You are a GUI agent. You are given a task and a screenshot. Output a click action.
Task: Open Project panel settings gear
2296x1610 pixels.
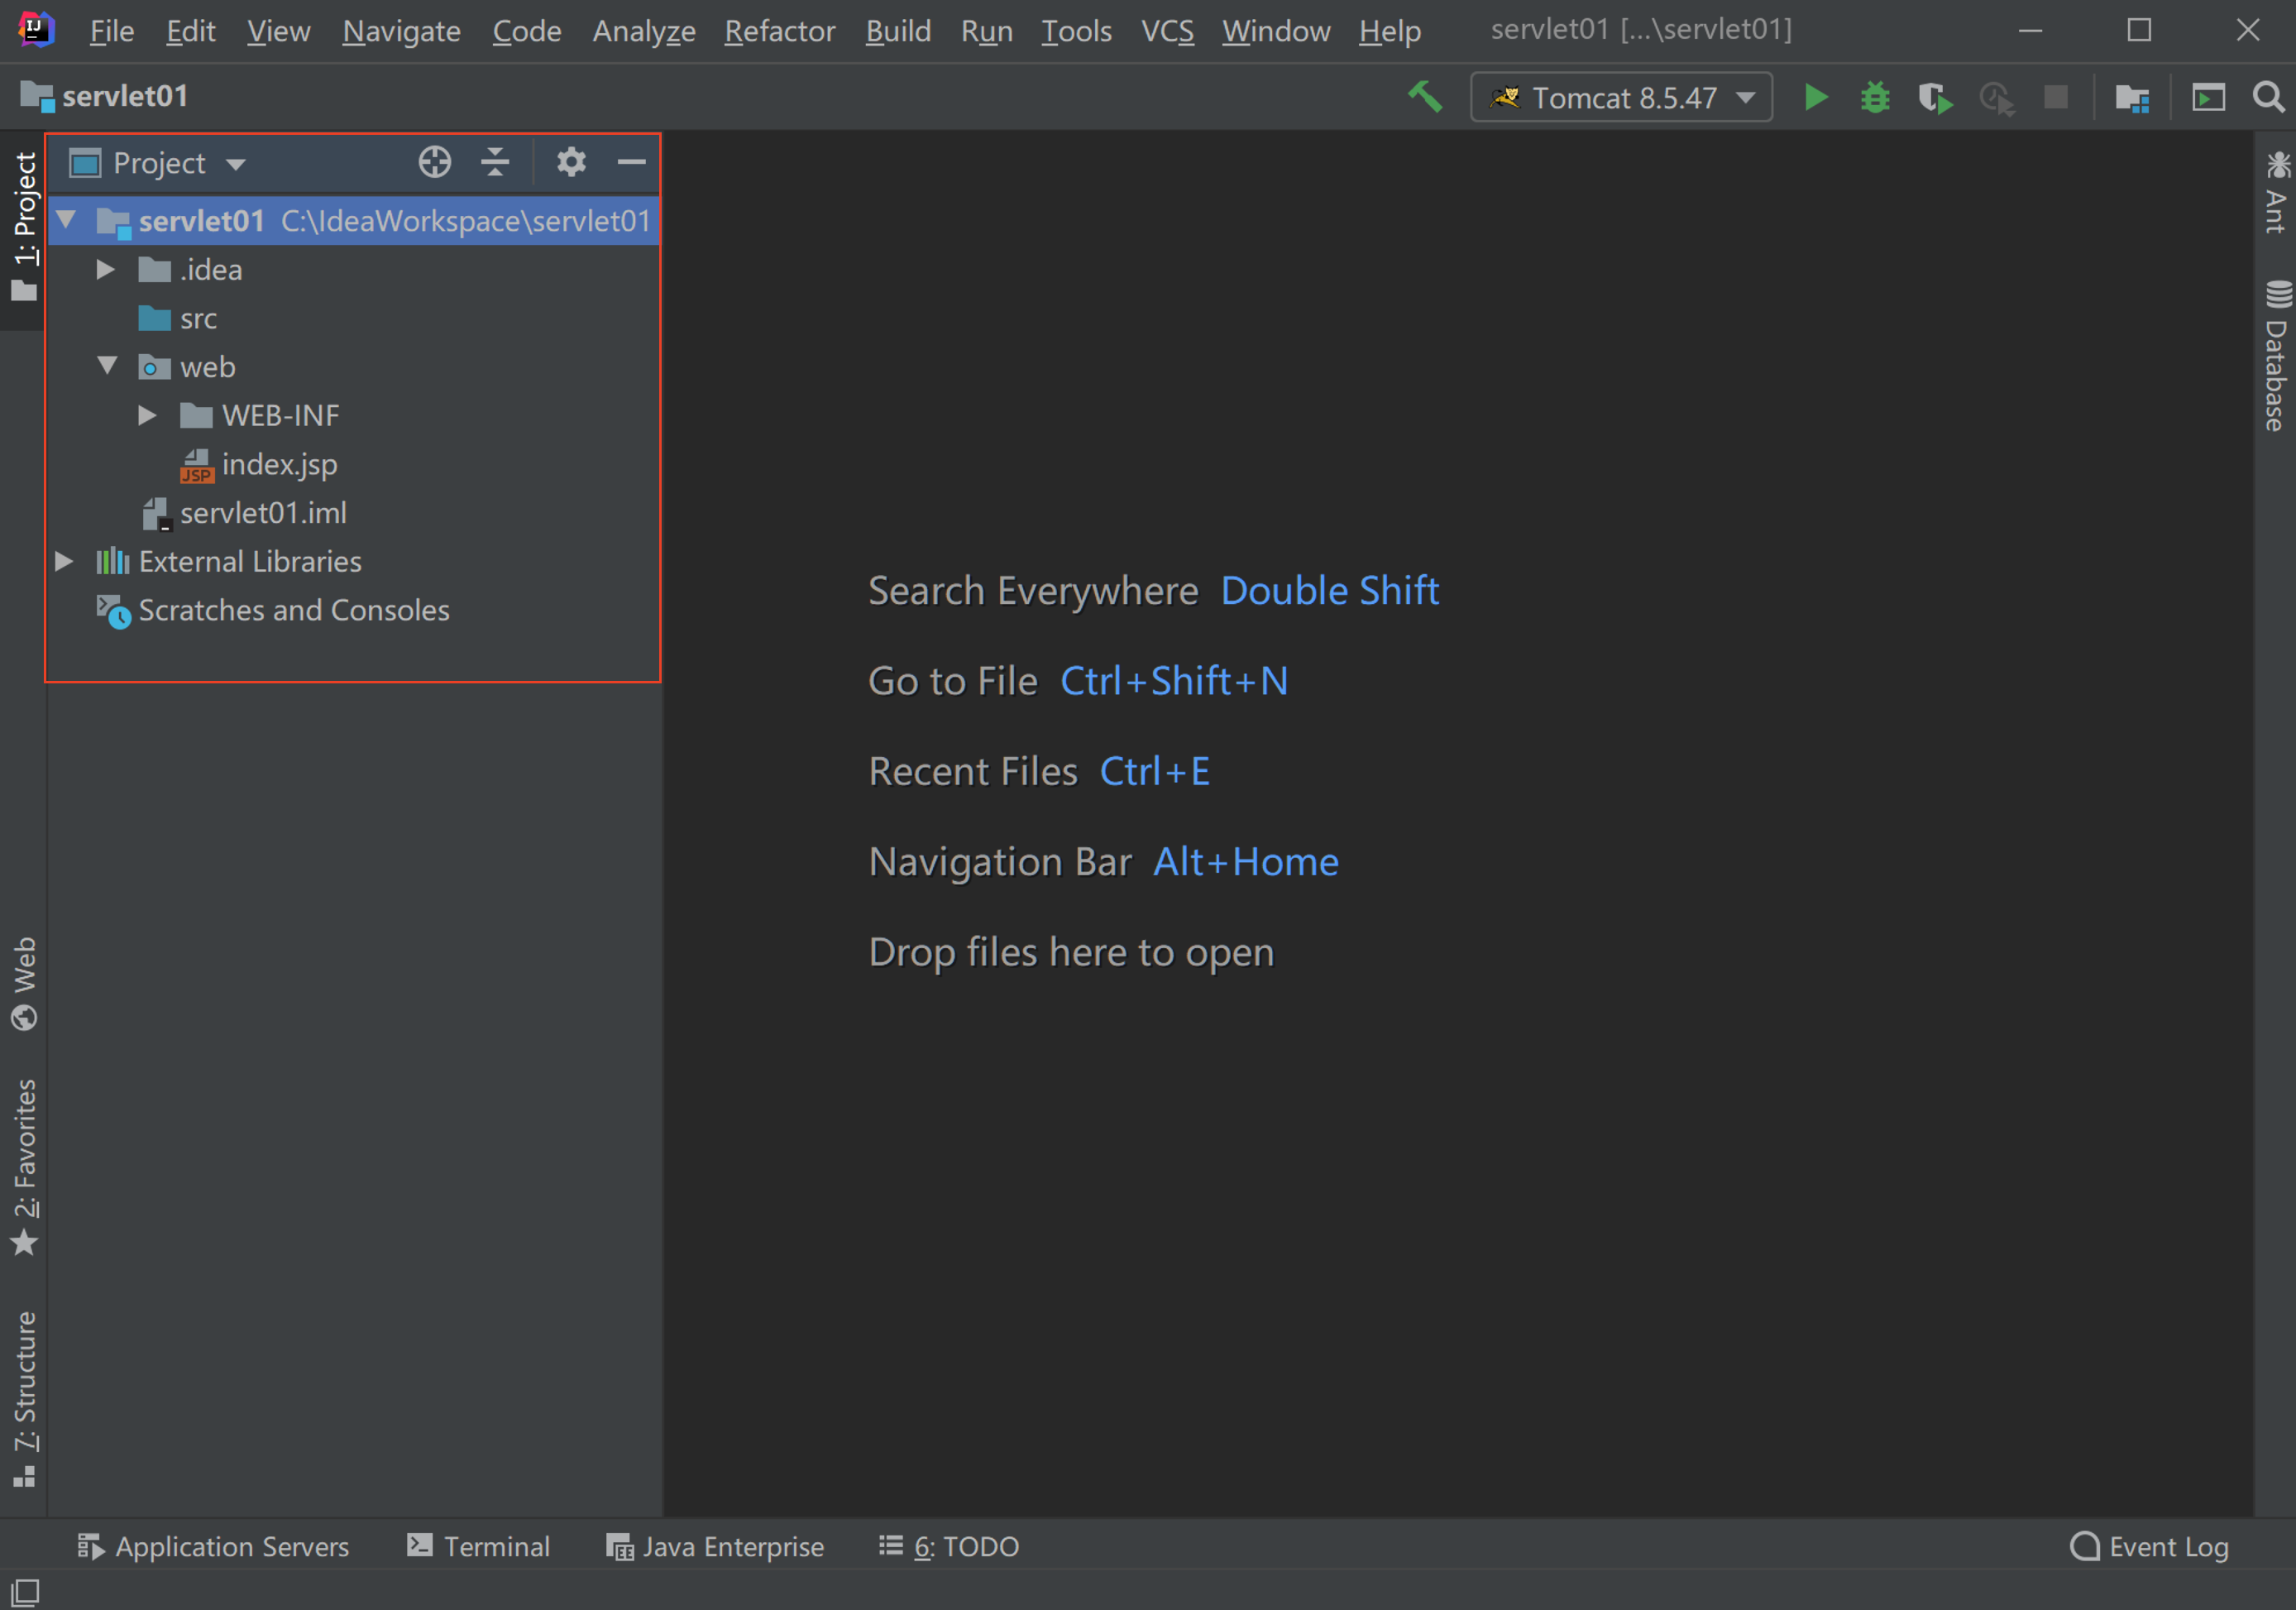pos(571,162)
